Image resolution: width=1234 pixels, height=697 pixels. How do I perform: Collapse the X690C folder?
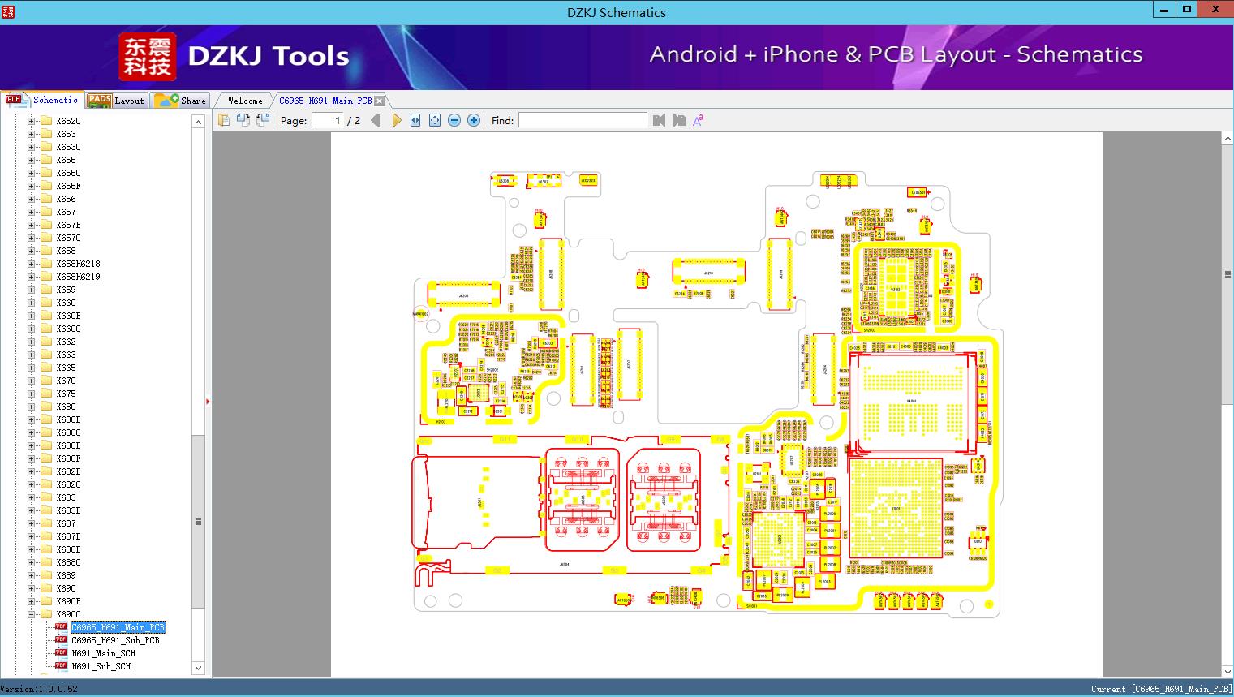coord(32,614)
